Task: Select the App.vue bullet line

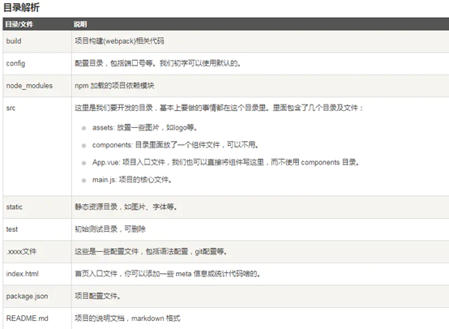Action: tap(225, 162)
